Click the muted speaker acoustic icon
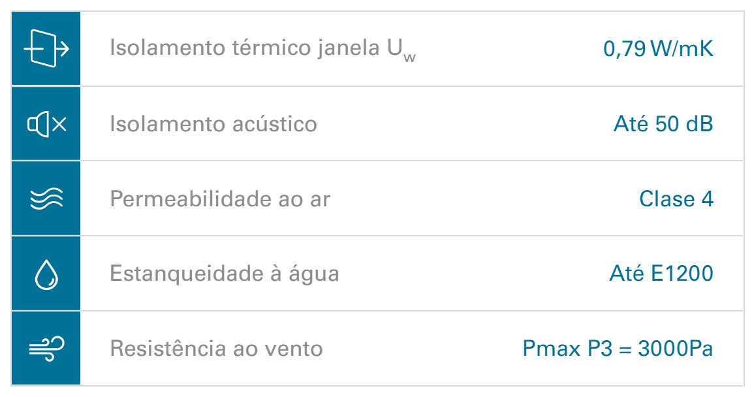This screenshot has width=752, height=397. [x=46, y=124]
